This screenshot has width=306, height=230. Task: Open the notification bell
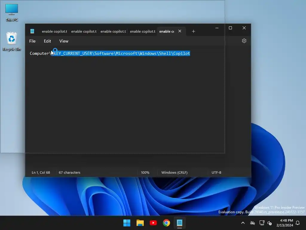click(x=298, y=223)
